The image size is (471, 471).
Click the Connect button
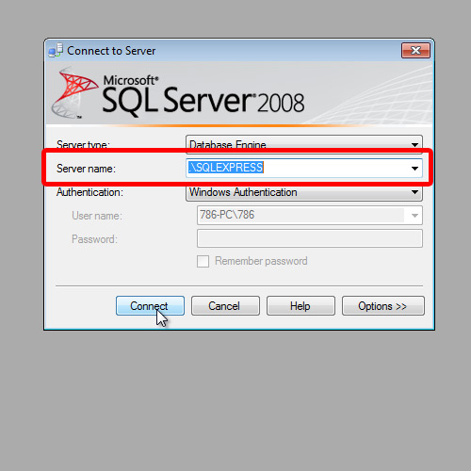150,305
